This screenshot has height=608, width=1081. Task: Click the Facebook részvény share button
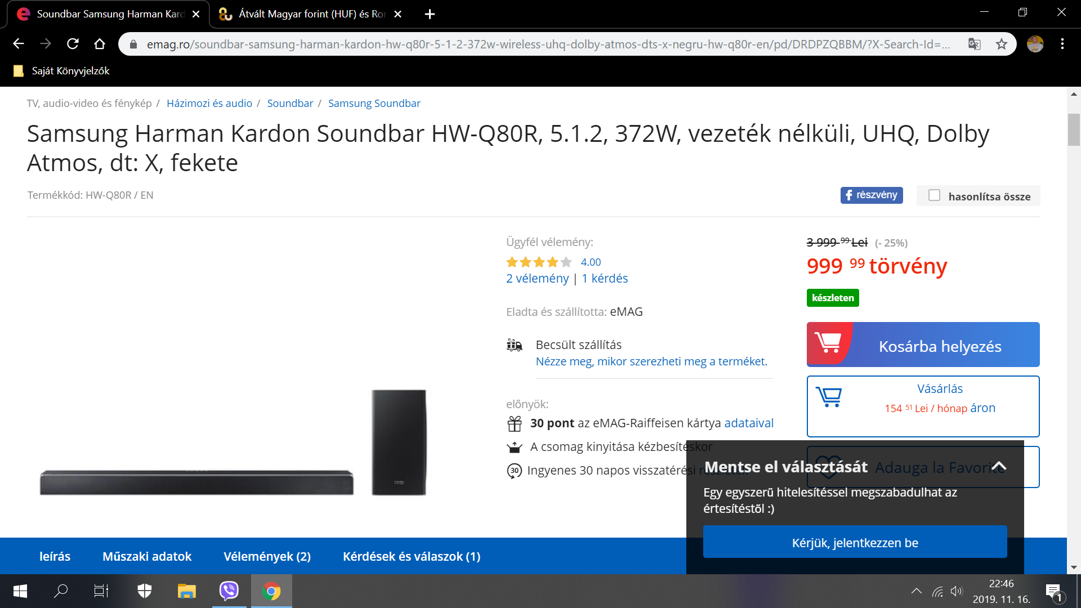[872, 195]
